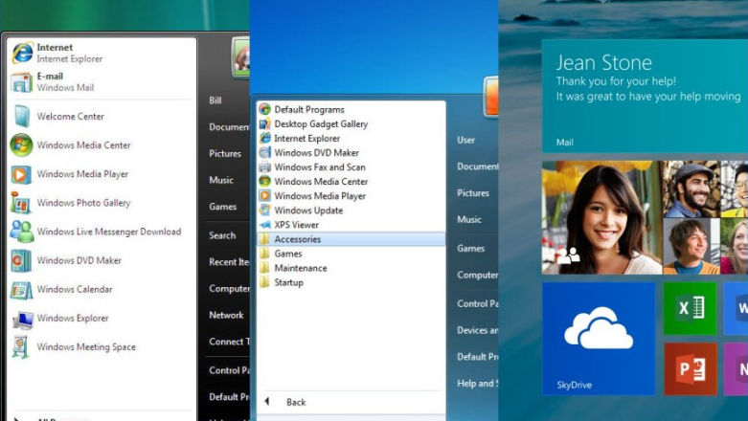Open Default Programs icon in Windows 7 list
This screenshot has width=748, height=421.
(x=264, y=109)
